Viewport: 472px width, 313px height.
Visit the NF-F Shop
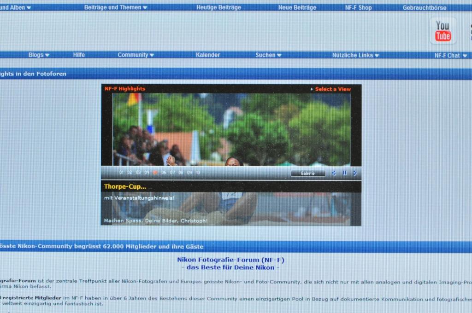358,7
